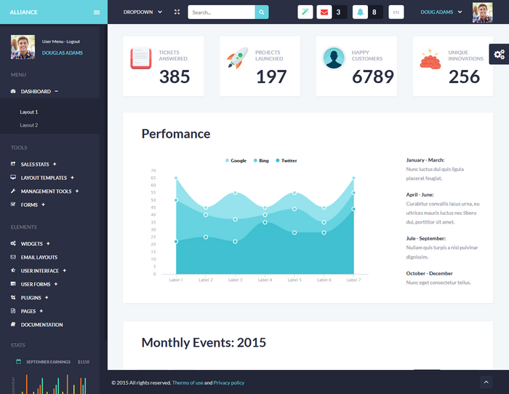Click the scroll-to-top arrow in the footer
The height and width of the screenshot is (394, 509).
coord(486,382)
